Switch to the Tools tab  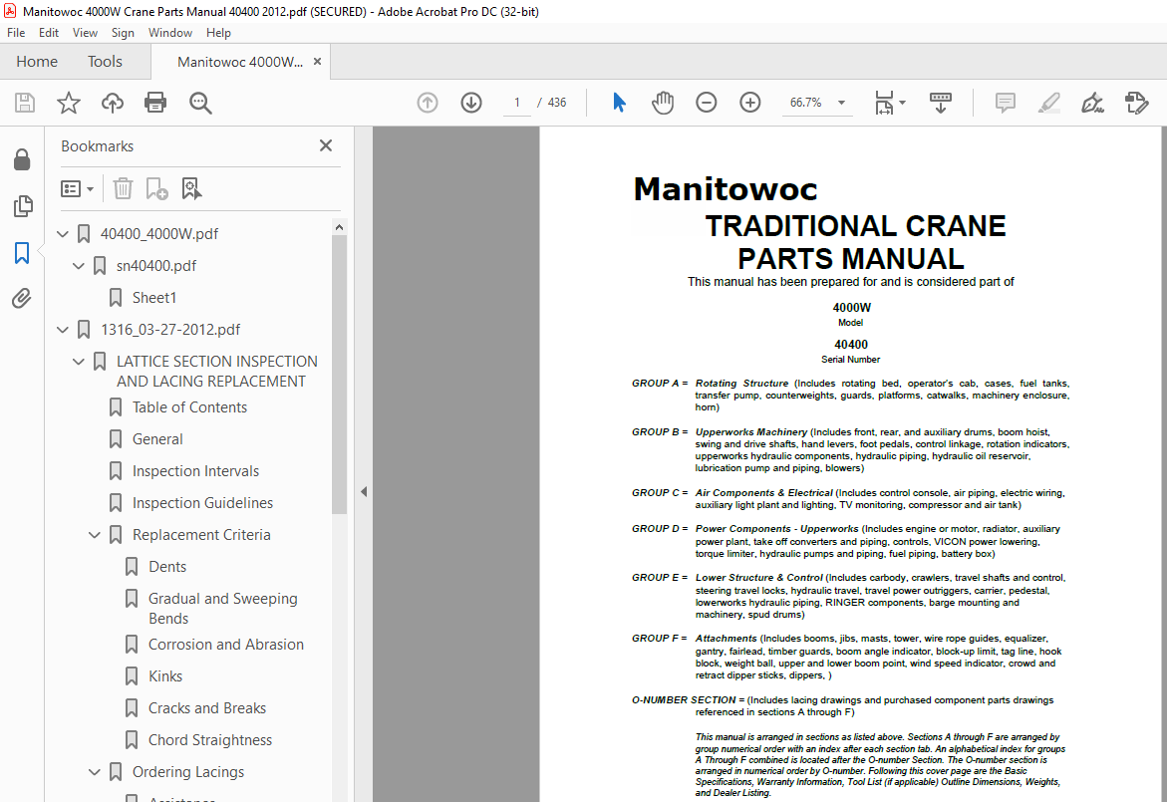[105, 62]
